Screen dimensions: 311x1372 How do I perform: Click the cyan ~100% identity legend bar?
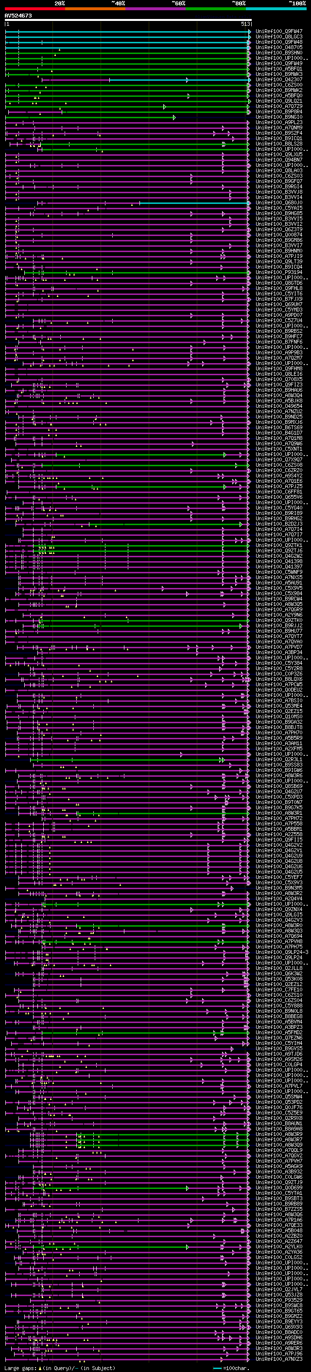coord(276,9)
